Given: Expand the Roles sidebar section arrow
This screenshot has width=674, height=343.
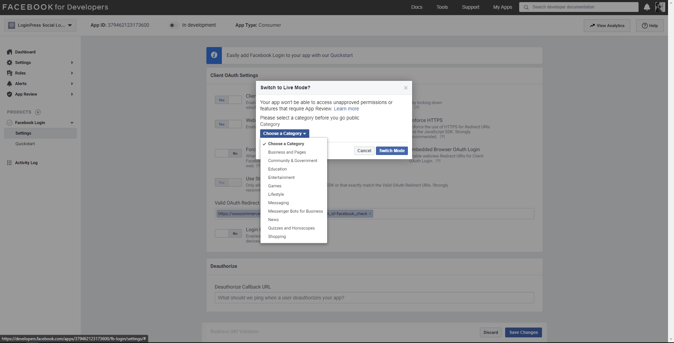Looking at the screenshot, I should click(72, 73).
